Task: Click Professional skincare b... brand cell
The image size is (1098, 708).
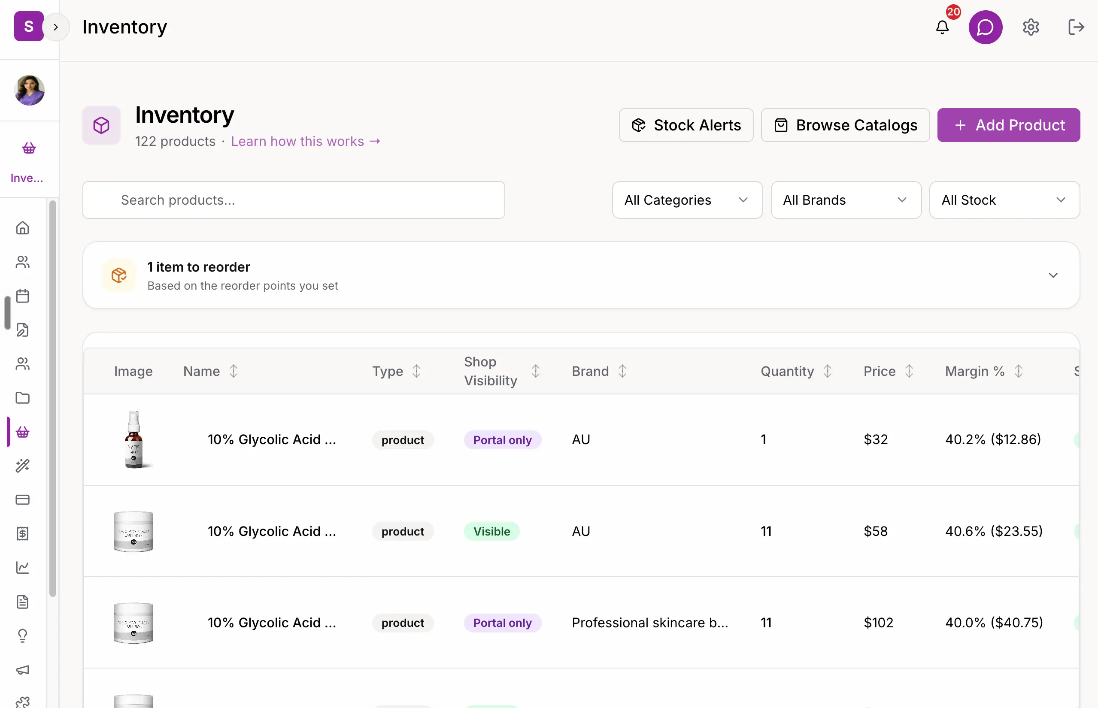Action: pyautogui.click(x=650, y=623)
